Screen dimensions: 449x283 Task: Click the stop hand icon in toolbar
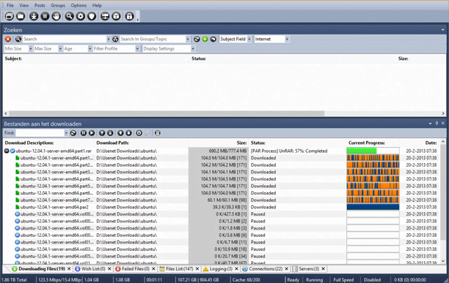[x=56, y=16]
